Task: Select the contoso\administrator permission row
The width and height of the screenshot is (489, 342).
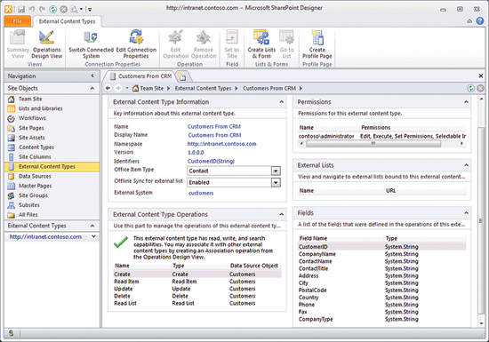Action: tap(382, 136)
